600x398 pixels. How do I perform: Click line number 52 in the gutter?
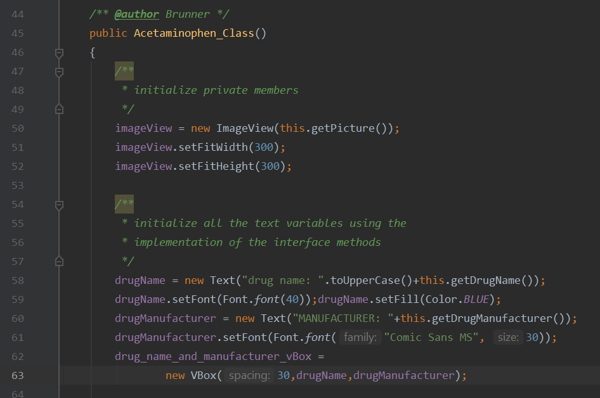click(x=18, y=167)
